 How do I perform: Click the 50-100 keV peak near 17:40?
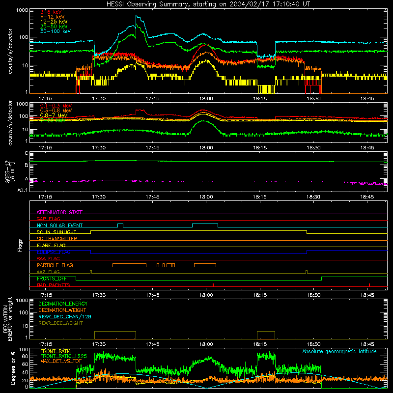[137, 16]
